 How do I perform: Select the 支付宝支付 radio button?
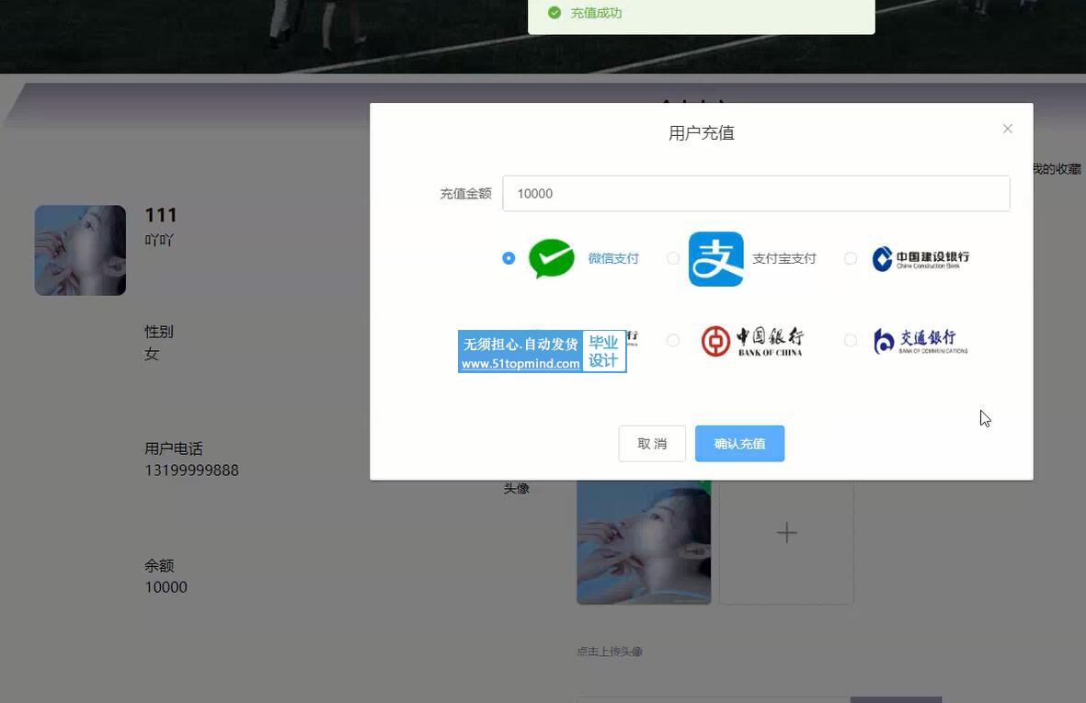[673, 258]
